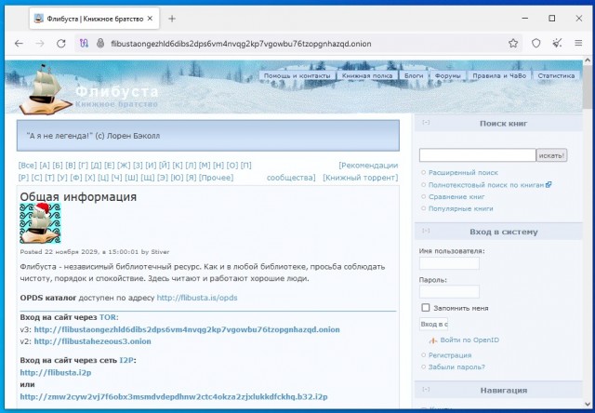The height and width of the screenshot is (413, 595).
Task: Open the Популярные книги link
Action: pyautogui.click(x=461, y=208)
